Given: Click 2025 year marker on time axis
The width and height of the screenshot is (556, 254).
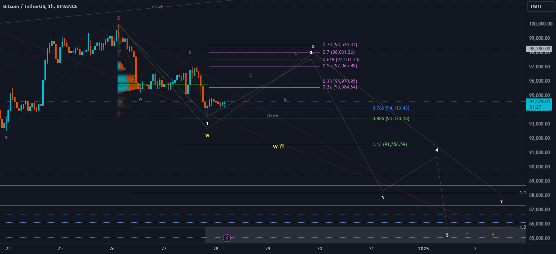Looking at the screenshot, I should click(423, 248).
